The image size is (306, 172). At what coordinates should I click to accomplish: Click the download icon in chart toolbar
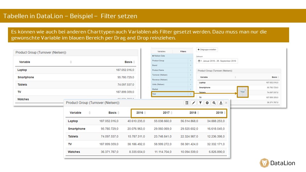pos(221,103)
